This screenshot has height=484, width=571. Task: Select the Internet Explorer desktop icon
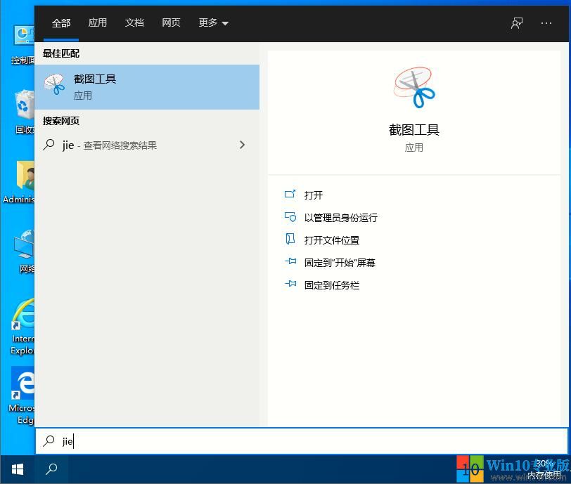pyautogui.click(x=23, y=327)
